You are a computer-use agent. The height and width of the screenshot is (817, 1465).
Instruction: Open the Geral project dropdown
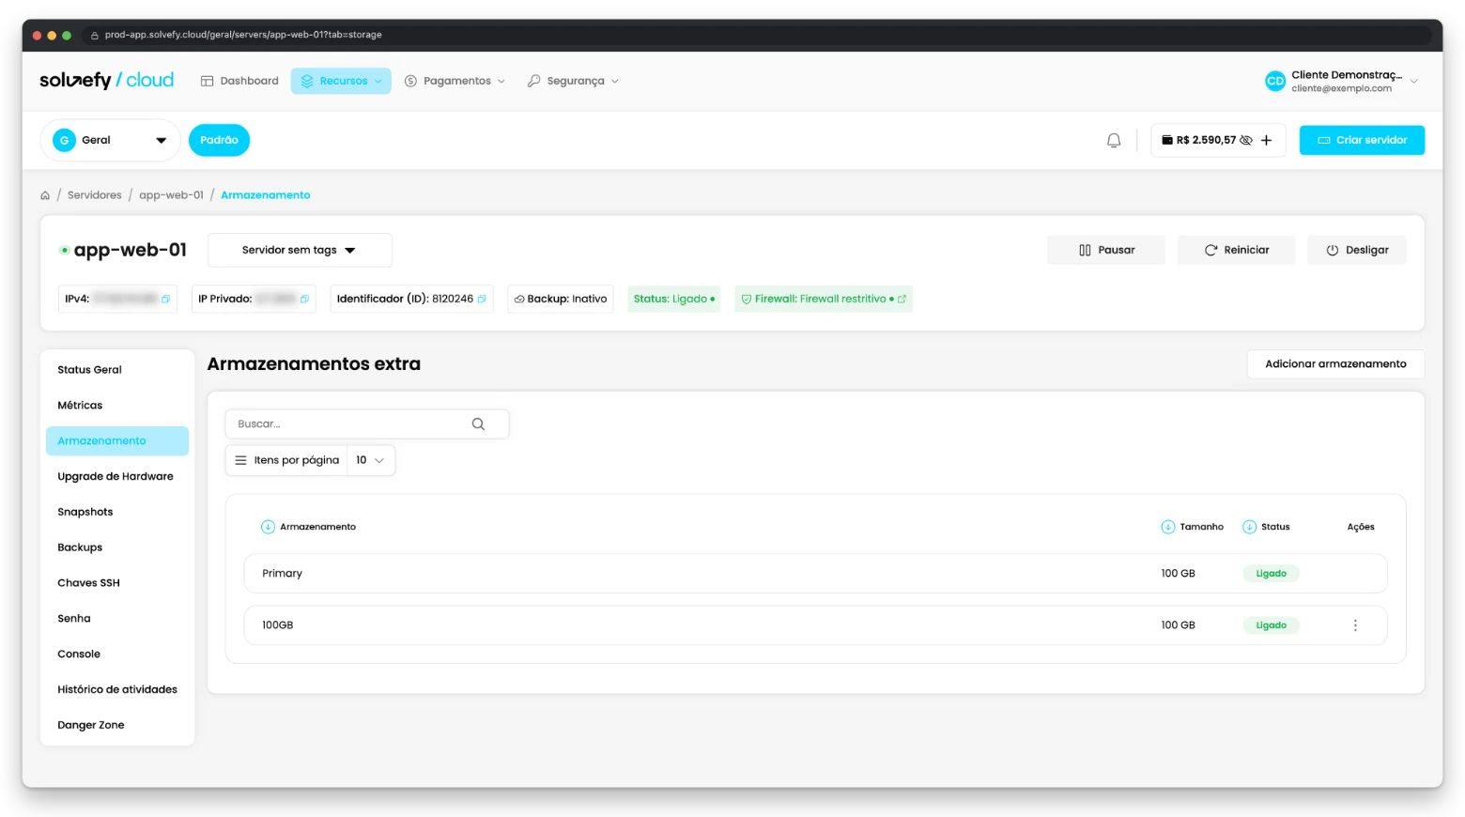click(x=110, y=140)
